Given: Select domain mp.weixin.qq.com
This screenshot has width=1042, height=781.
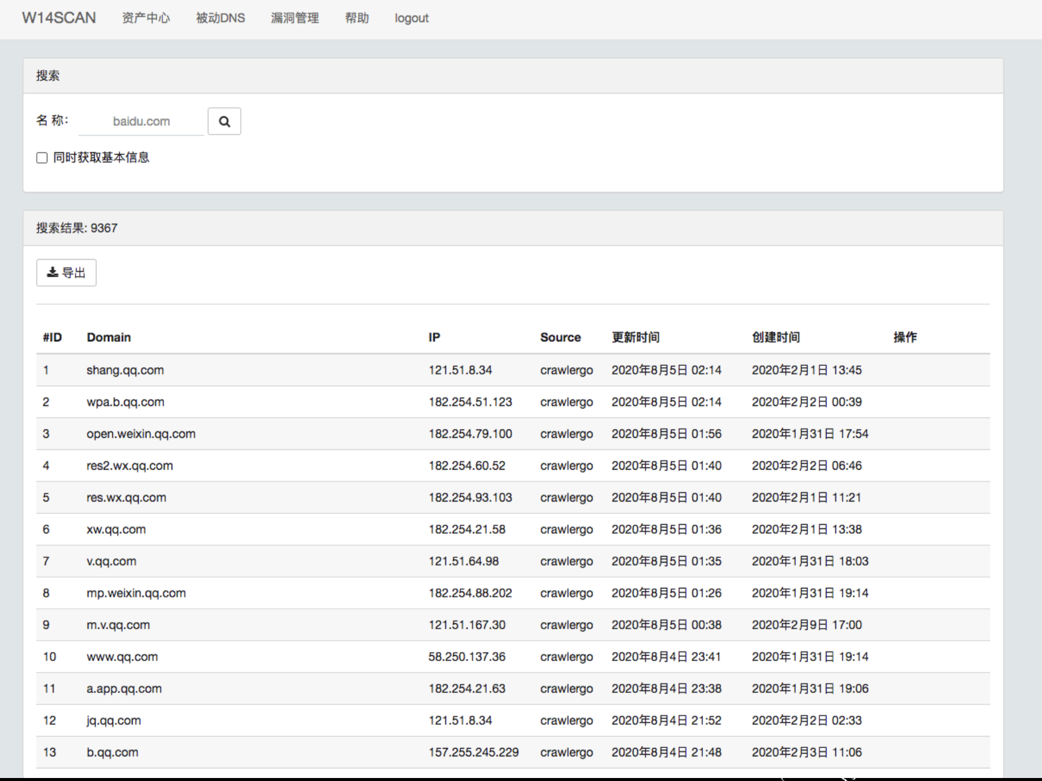Looking at the screenshot, I should (x=136, y=593).
